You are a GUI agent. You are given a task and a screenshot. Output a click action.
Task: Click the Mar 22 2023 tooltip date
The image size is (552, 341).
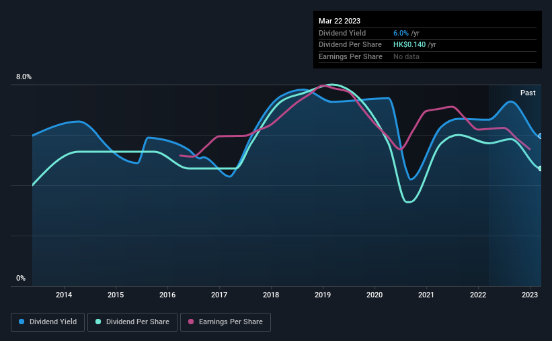340,21
